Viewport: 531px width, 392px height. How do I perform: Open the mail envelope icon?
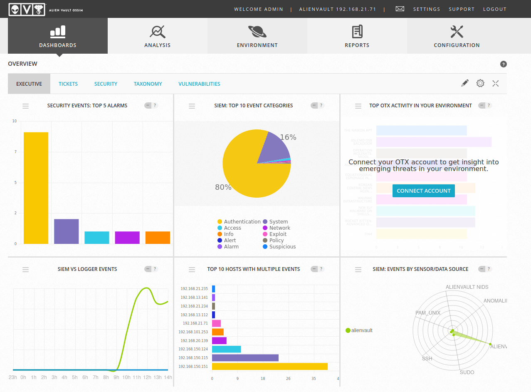[x=400, y=9]
